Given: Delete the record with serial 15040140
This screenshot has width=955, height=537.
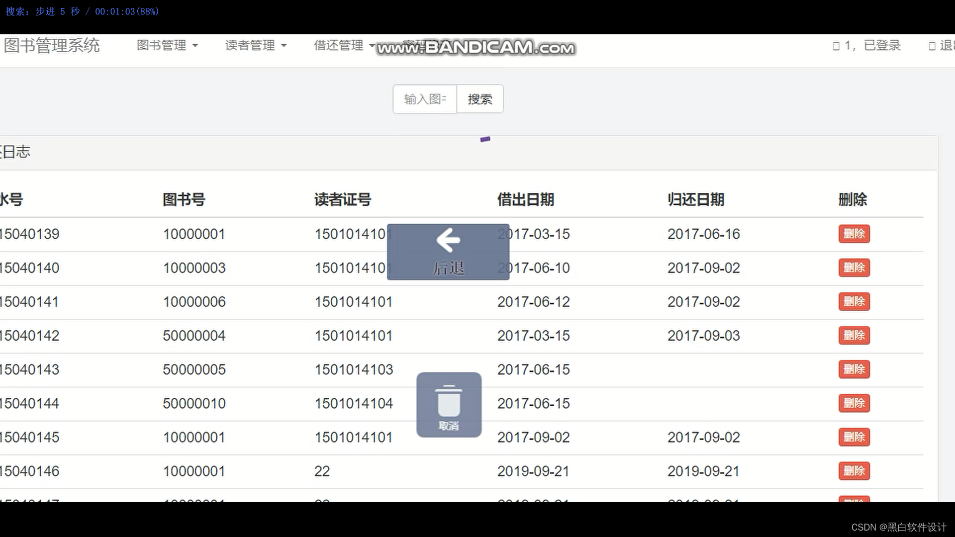Looking at the screenshot, I should click(x=854, y=268).
